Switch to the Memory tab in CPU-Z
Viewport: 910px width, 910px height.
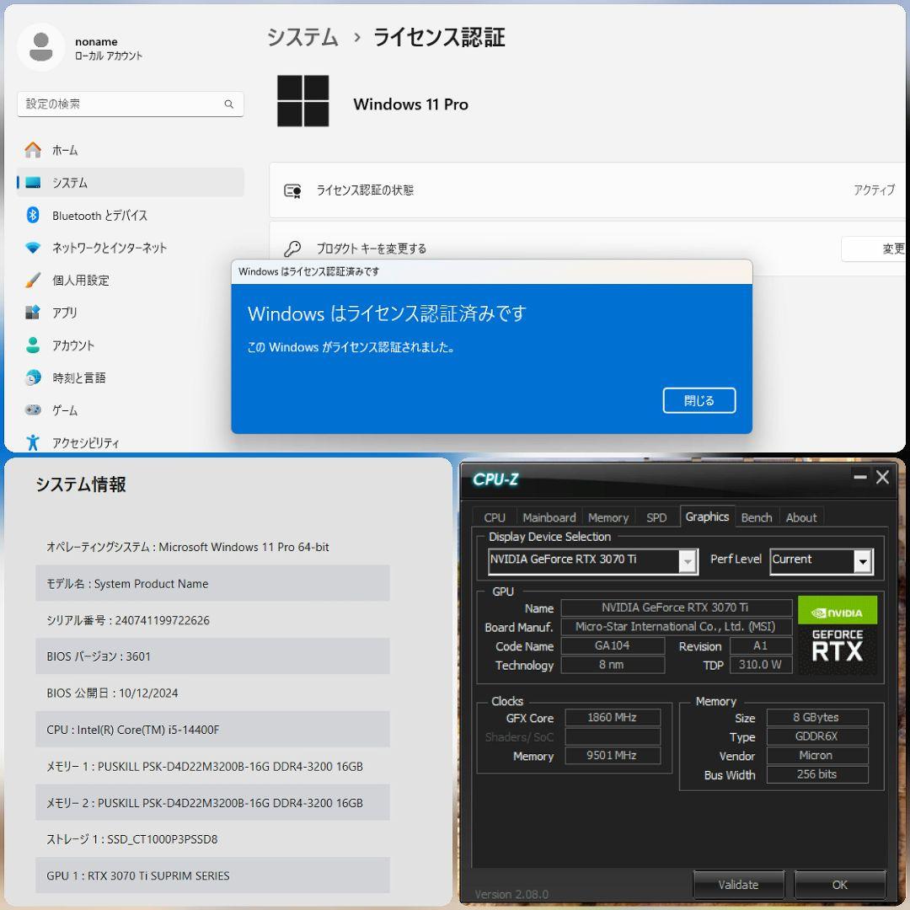coord(608,517)
